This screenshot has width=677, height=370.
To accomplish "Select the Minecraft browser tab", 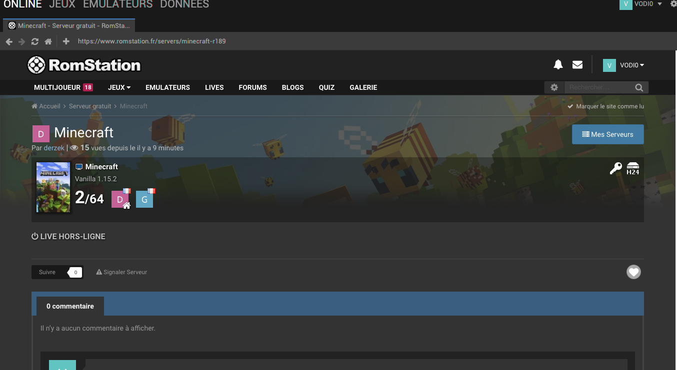I will tap(69, 25).
